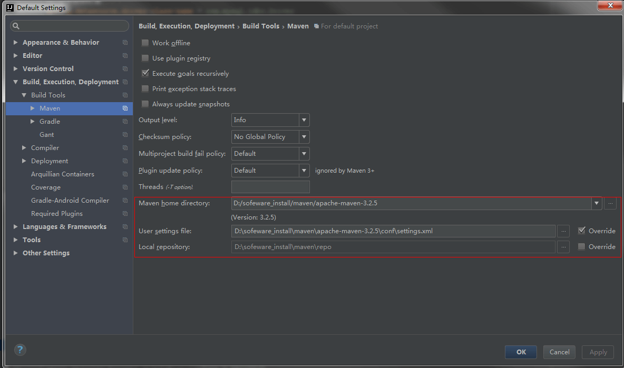Screen dimensions: 624x368
Task: Uncheck Override for User settings file
Action: (581, 231)
